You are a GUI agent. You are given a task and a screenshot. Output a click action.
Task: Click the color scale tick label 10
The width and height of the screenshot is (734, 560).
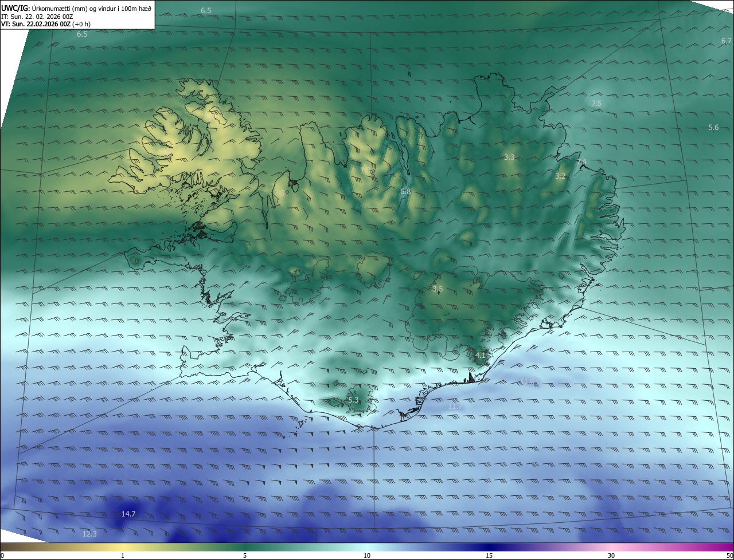[x=367, y=555]
